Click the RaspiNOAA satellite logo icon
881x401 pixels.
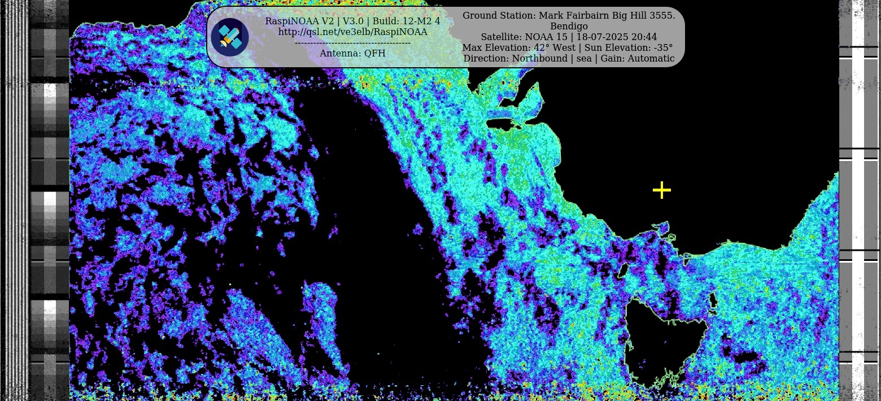[230, 37]
